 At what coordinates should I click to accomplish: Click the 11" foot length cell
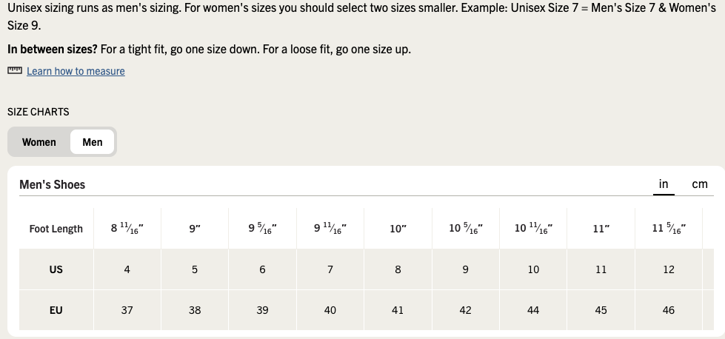pos(601,228)
